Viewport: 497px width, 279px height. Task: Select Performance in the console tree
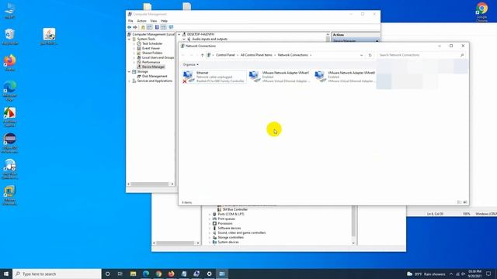(151, 62)
